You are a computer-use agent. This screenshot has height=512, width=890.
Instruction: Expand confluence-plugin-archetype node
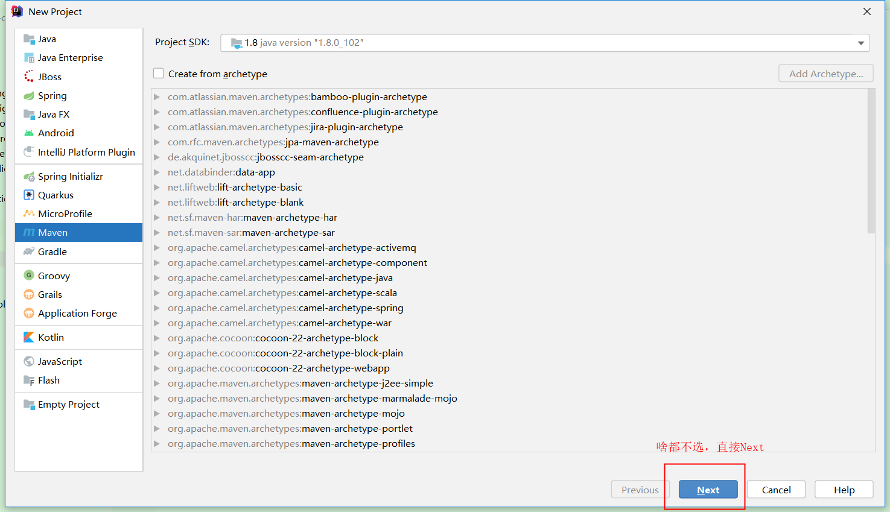[157, 112]
